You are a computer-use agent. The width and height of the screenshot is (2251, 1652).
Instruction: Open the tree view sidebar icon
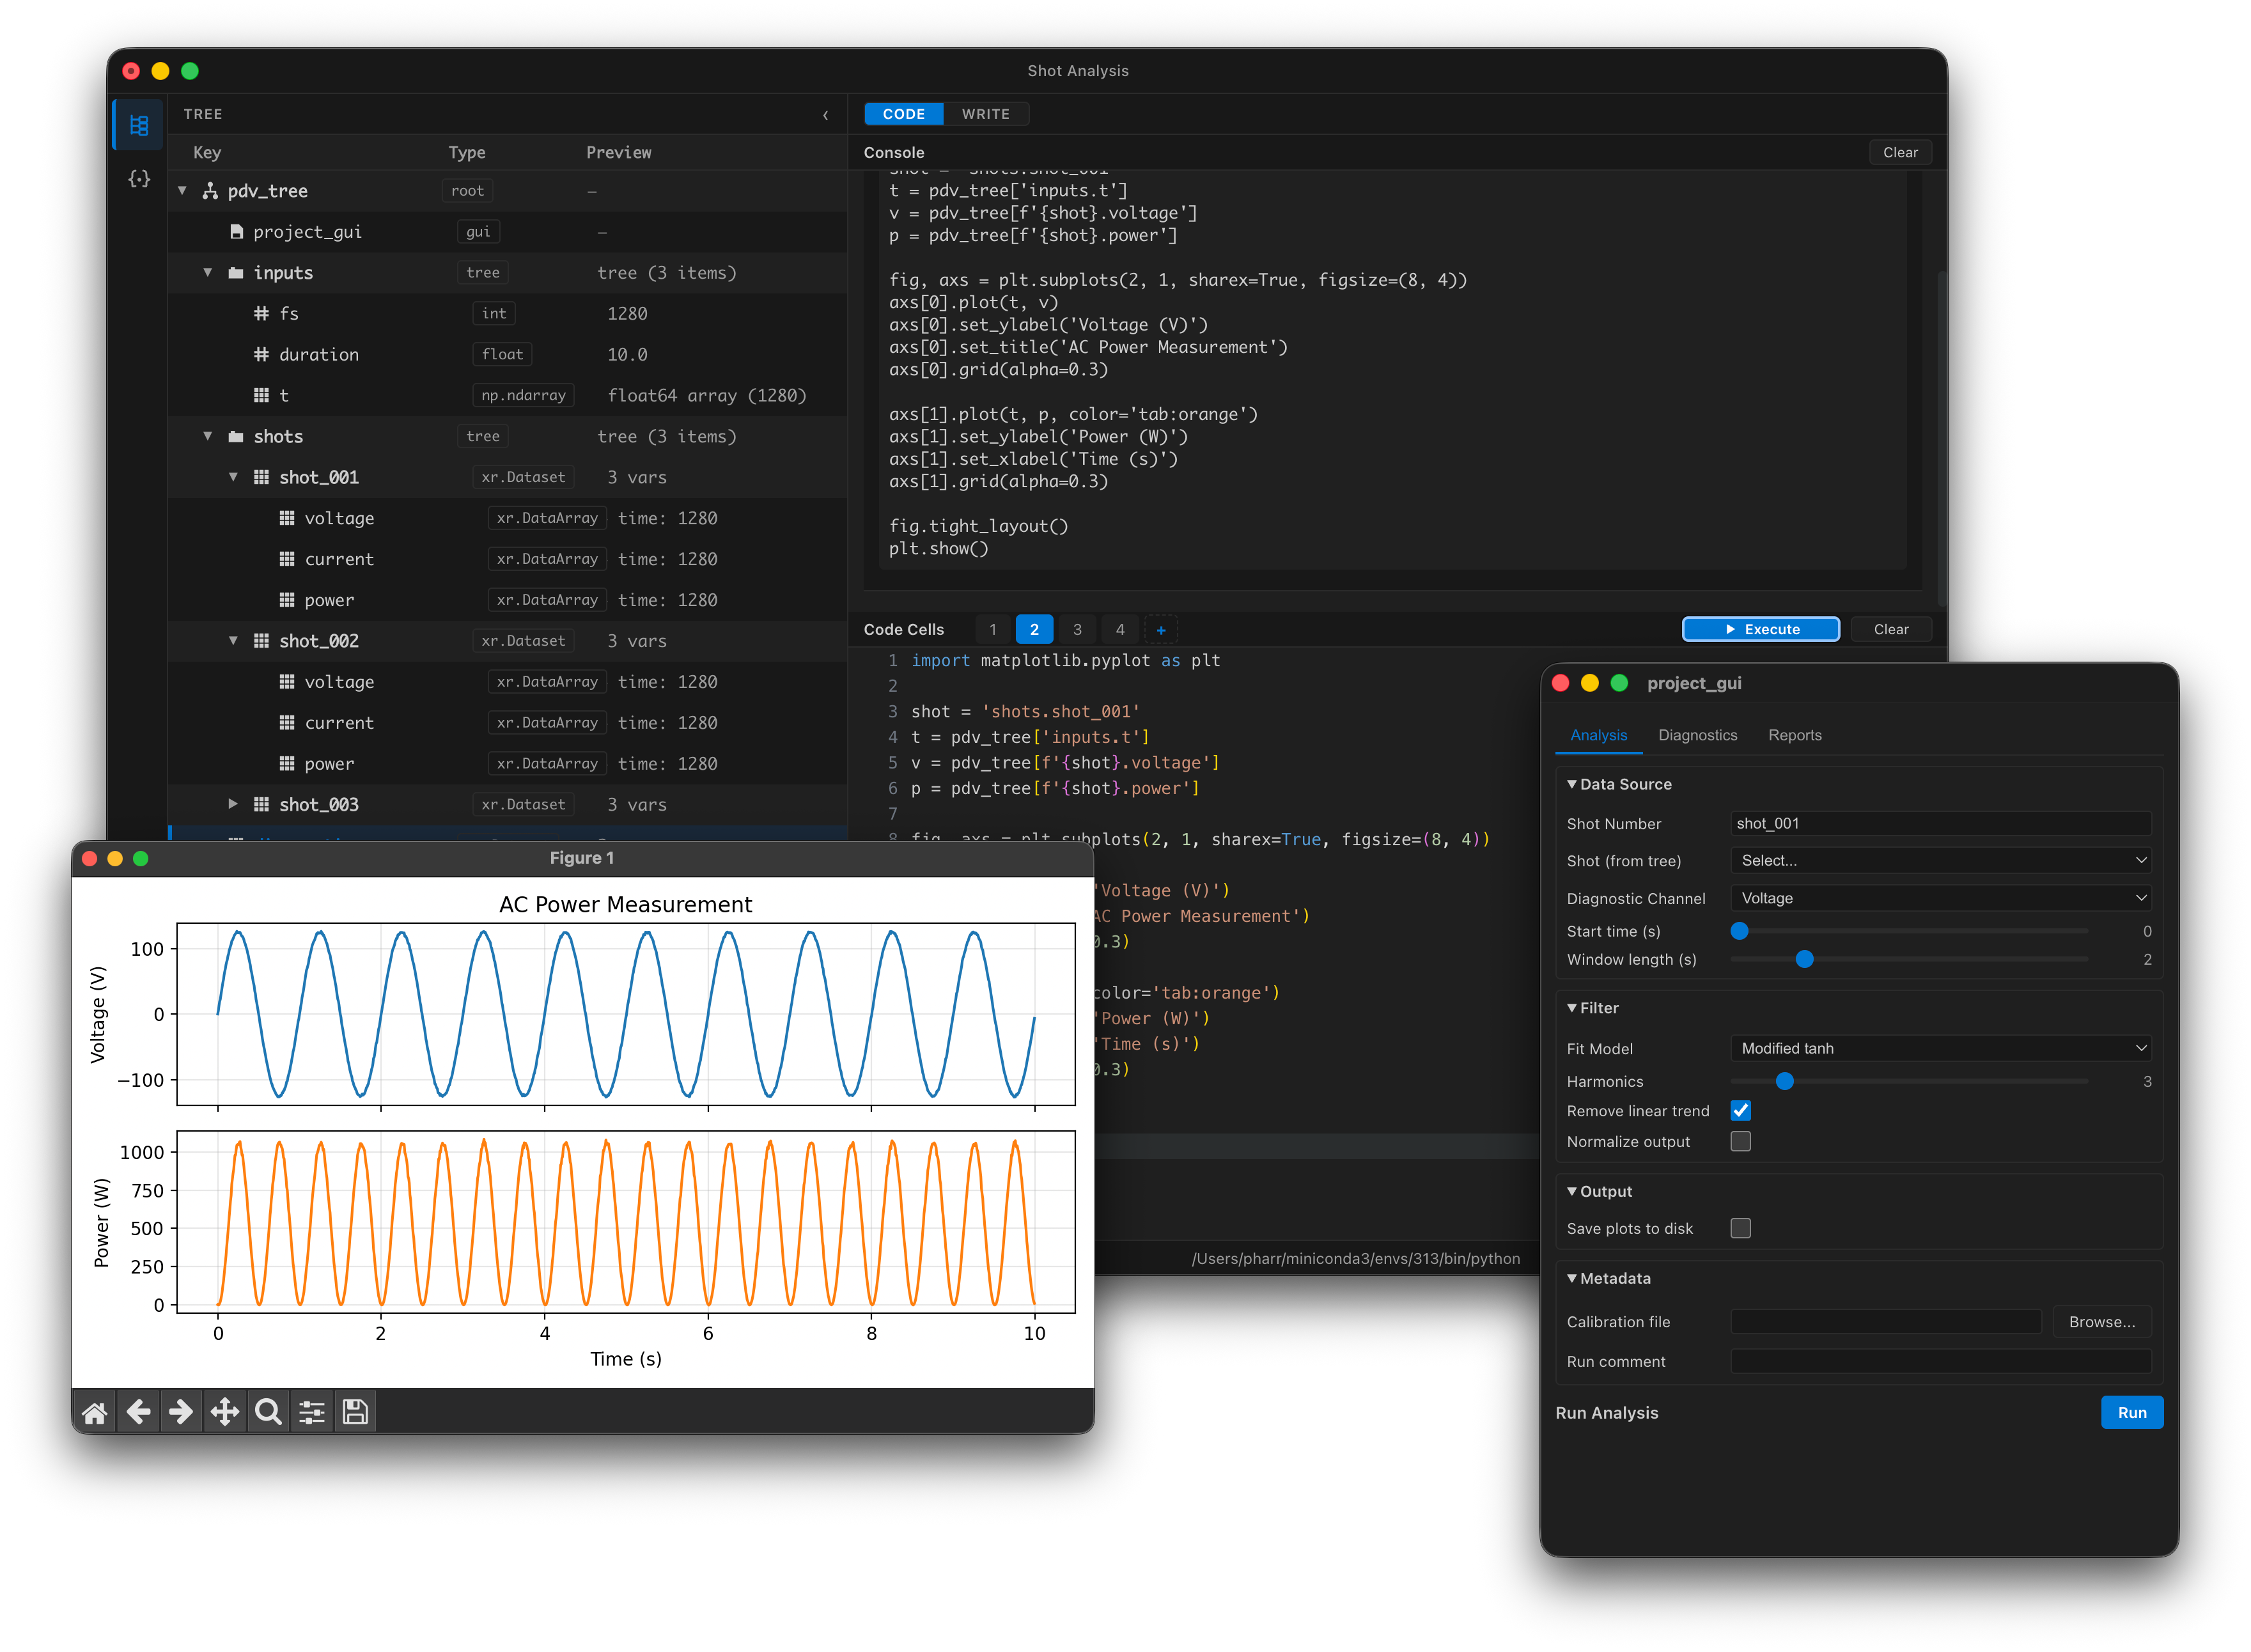[x=139, y=126]
